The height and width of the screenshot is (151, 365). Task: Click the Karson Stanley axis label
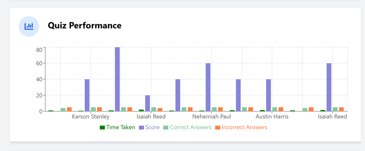tap(91, 117)
